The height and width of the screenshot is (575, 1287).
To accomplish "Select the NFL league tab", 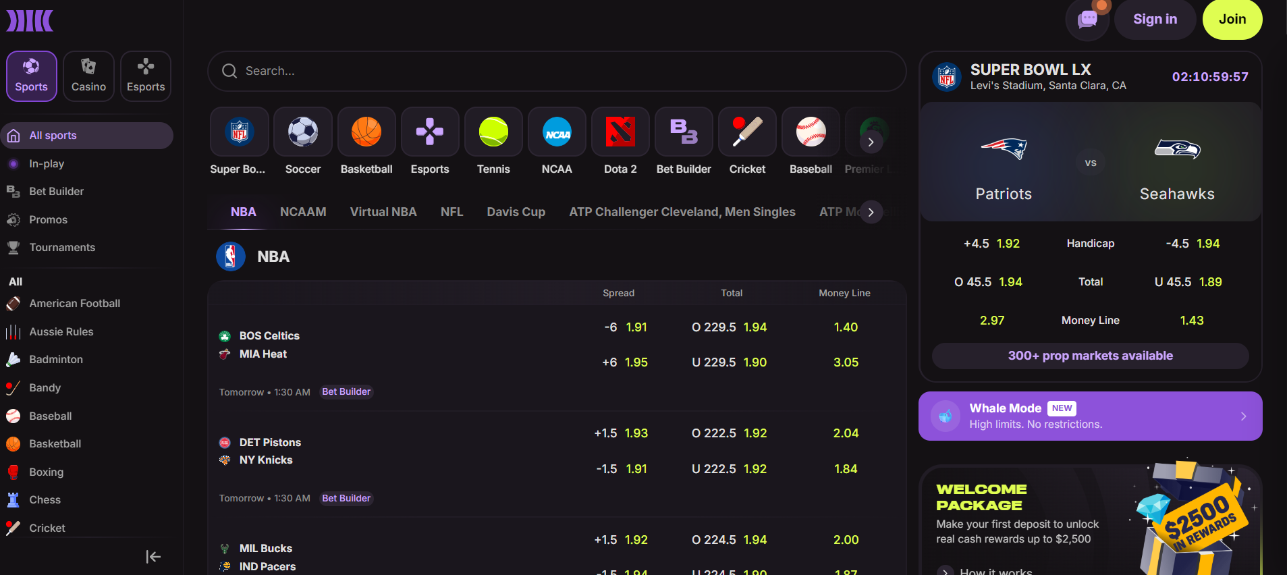I will pyautogui.click(x=451, y=212).
